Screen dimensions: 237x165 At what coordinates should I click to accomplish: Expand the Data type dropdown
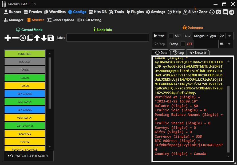pos(230,36)
